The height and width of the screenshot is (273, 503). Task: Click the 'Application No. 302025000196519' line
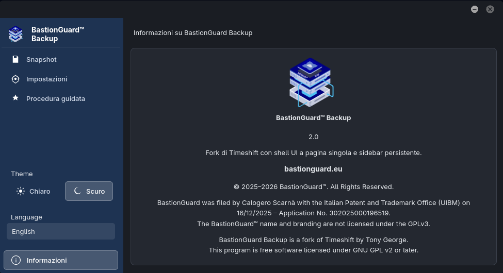coord(314,213)
